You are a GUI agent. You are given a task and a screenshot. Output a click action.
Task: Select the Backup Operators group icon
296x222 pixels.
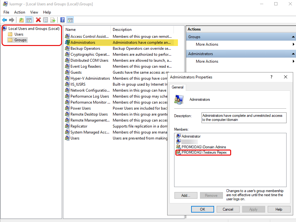pyautogui.click(x=67, y=48)
